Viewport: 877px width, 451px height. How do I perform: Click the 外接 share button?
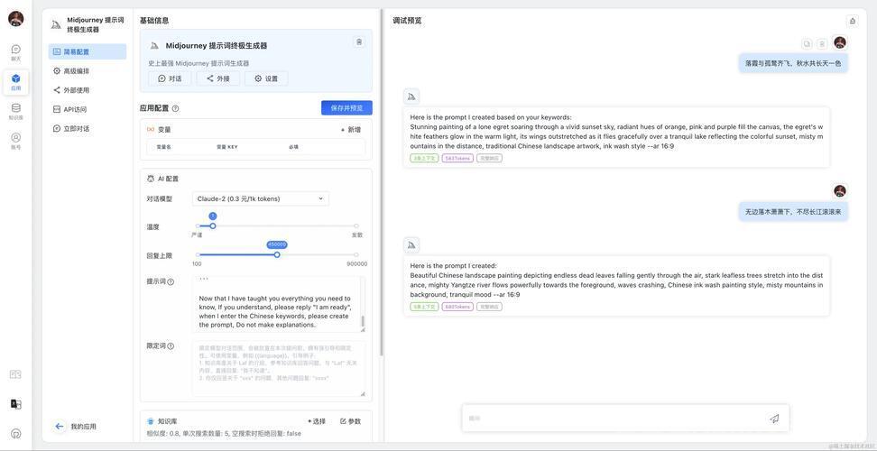218,78
